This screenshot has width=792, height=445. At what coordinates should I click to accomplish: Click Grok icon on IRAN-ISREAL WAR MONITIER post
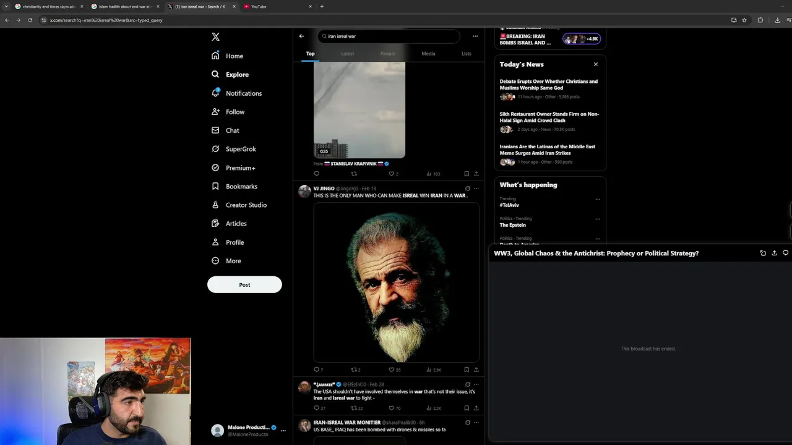[468, 423]
